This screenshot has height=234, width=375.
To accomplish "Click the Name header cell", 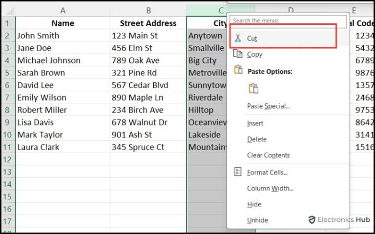I will (x=62, y=23).
